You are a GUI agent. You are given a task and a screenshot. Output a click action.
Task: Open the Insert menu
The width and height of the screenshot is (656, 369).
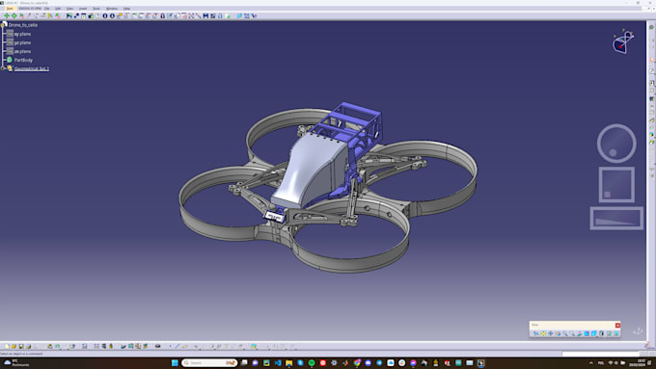click(x=83, y=9)
